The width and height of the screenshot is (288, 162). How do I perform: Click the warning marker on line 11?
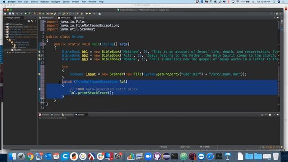tap(40, 59)
